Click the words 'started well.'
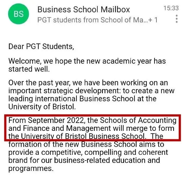187x175 pixels. pyautogui.click(x=29, y=69)
